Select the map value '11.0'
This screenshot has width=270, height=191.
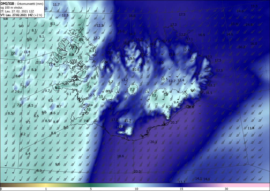pyautogui.click(x=193, y=58)
